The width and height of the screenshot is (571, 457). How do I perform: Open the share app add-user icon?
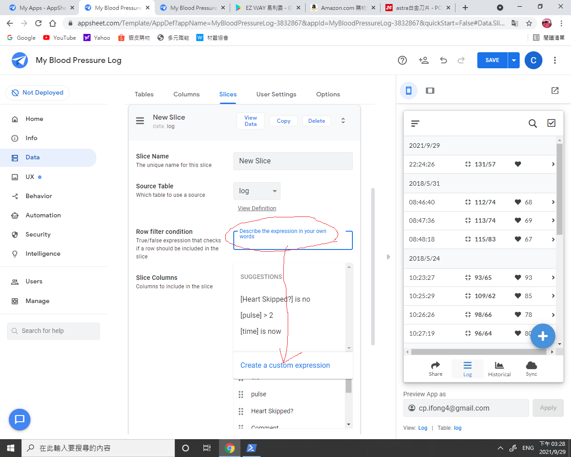[423, 60]
